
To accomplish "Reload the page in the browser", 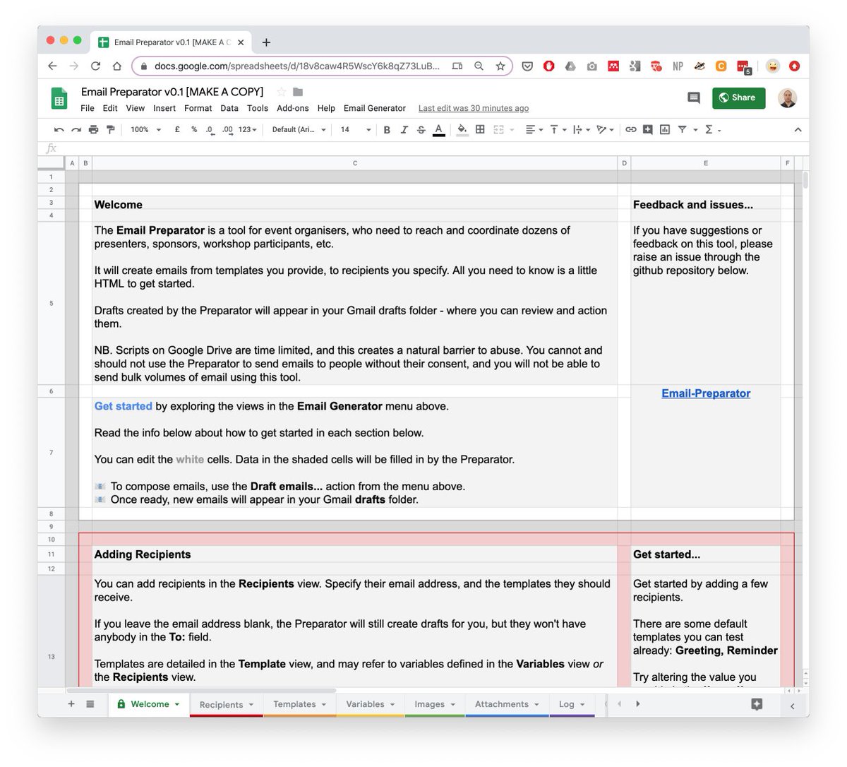I will click(x=95, y=66).
